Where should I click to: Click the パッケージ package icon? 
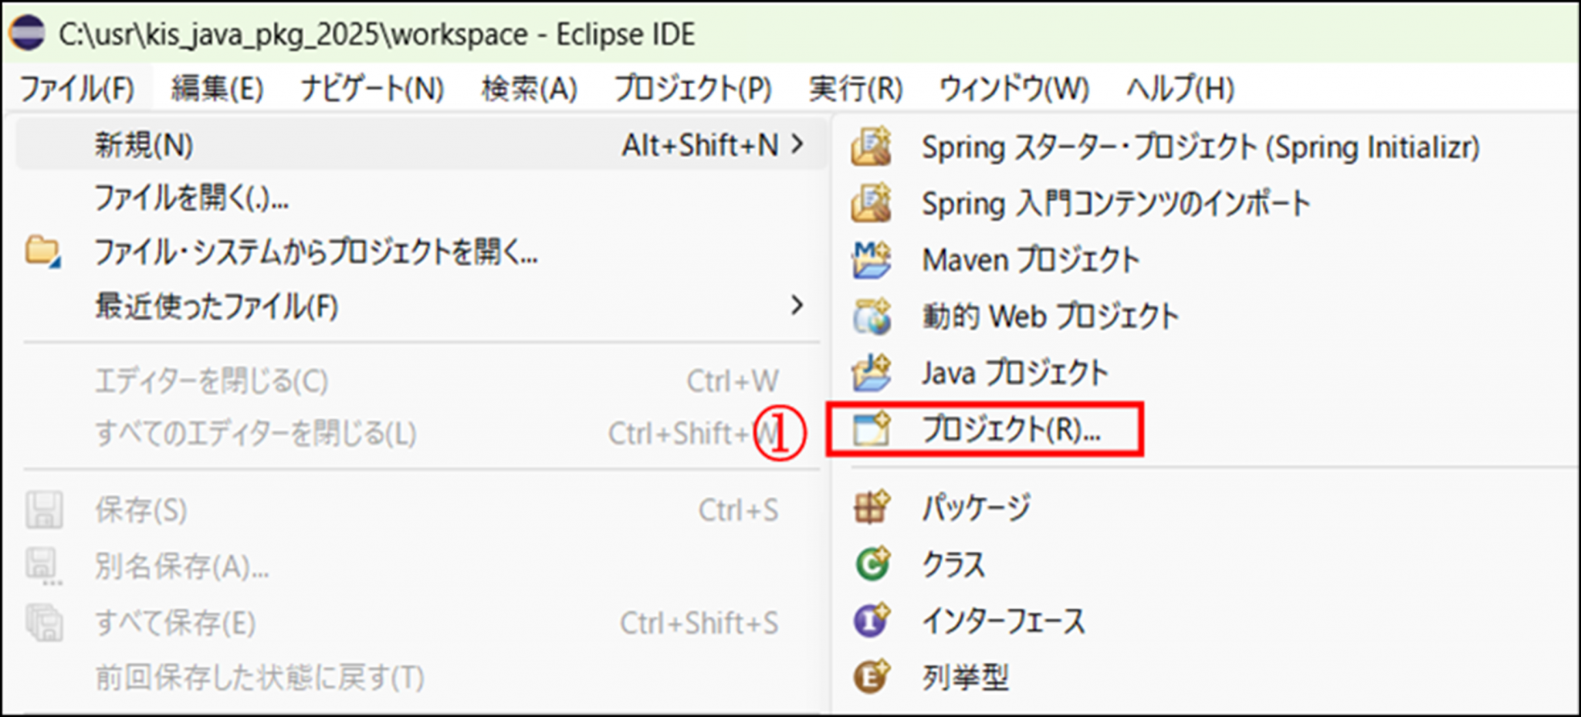click(872, 507)
